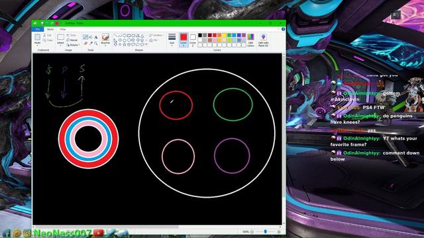Pick the Rectangle shape
Viewport: 424px width, 238px height.
click(129, 36)
